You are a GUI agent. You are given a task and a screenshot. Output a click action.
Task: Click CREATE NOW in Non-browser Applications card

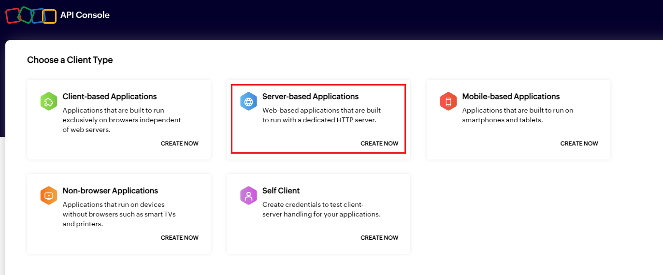[x=180, y=238]
